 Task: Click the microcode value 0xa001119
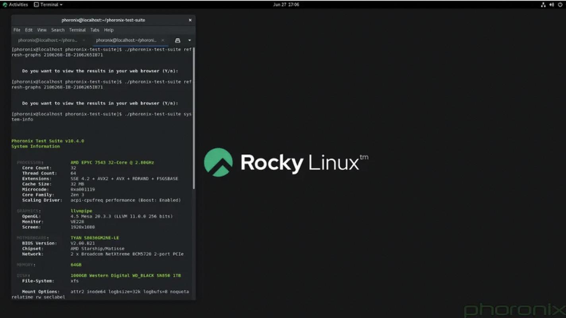click(x=83, y=189)
